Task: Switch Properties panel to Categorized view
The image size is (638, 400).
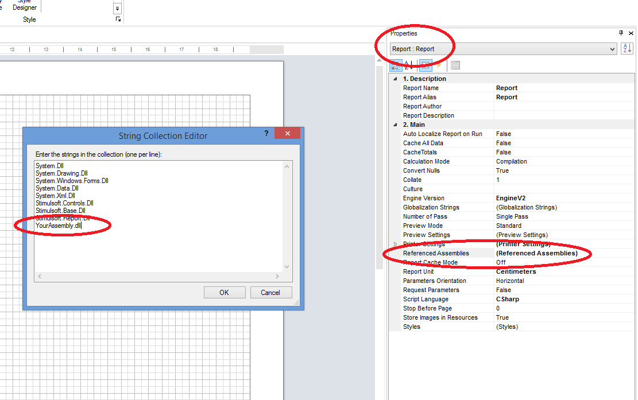Action: (395, 65)
